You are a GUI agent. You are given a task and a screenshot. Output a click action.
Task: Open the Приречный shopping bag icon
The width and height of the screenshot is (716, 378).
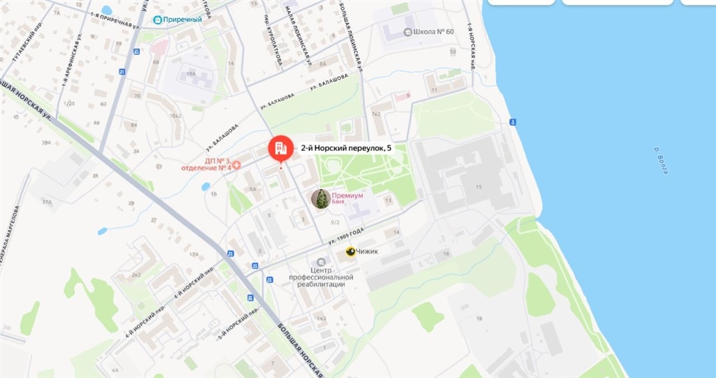[157, 20]
